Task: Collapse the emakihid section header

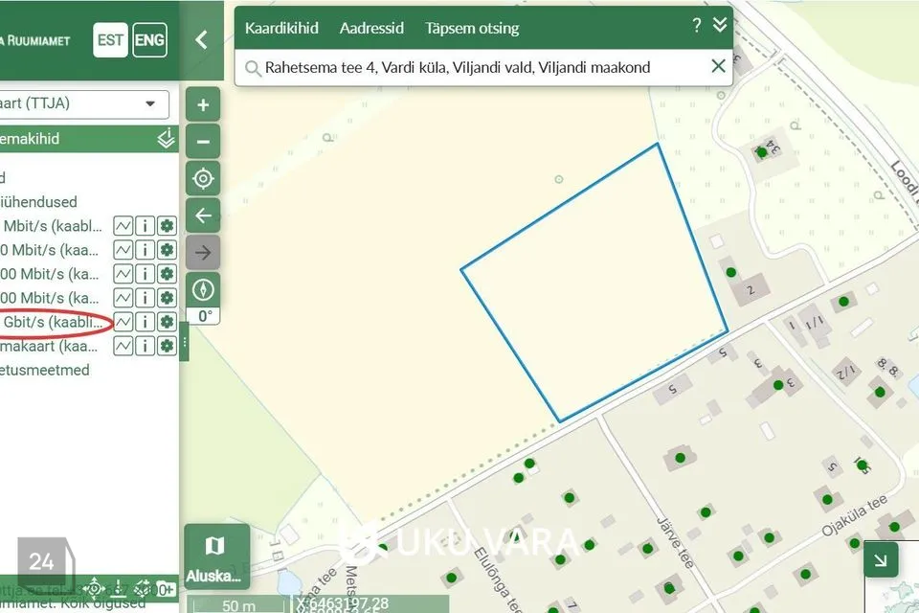Action: (x=89, y=139)
